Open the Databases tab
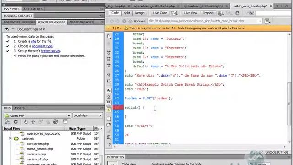The image size is (293, 165). point(12,22)
